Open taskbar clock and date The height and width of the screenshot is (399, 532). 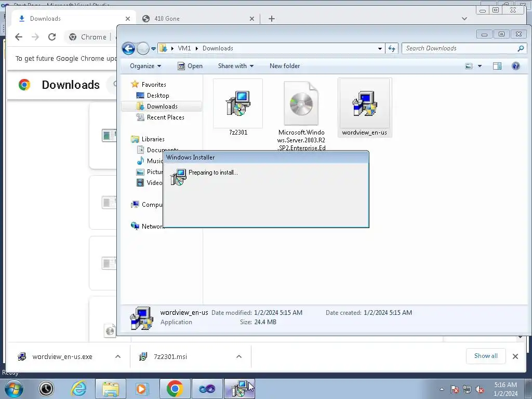coord(506,389)
